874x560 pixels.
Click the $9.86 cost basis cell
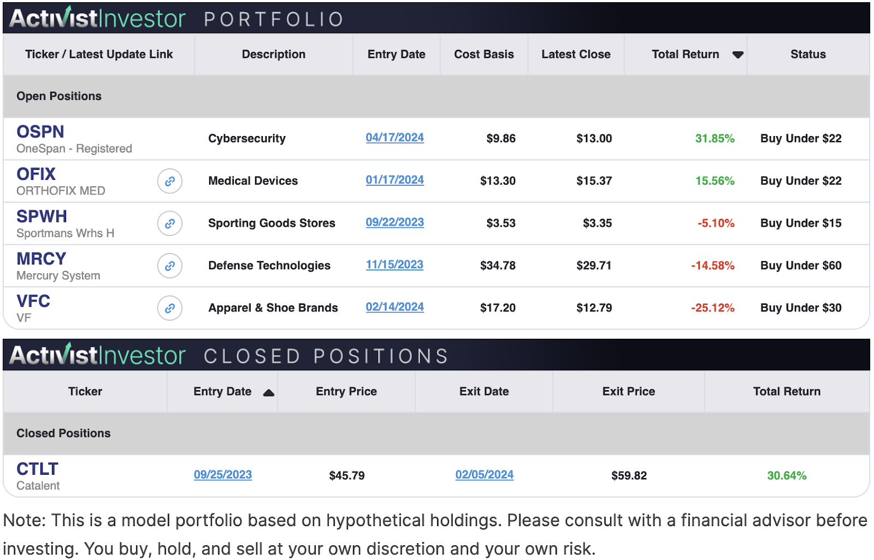point(501,139)
